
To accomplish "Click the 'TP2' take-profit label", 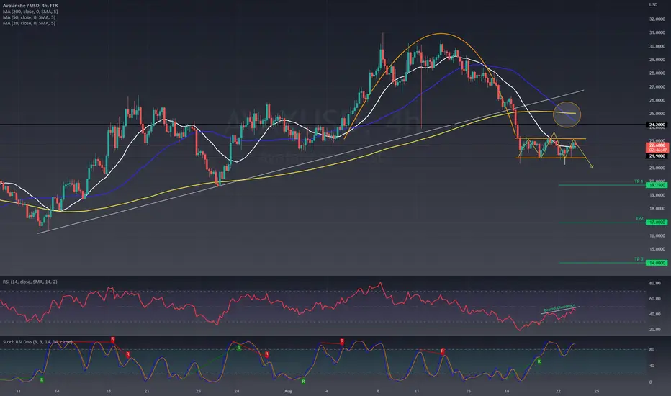I will (639, 218).
